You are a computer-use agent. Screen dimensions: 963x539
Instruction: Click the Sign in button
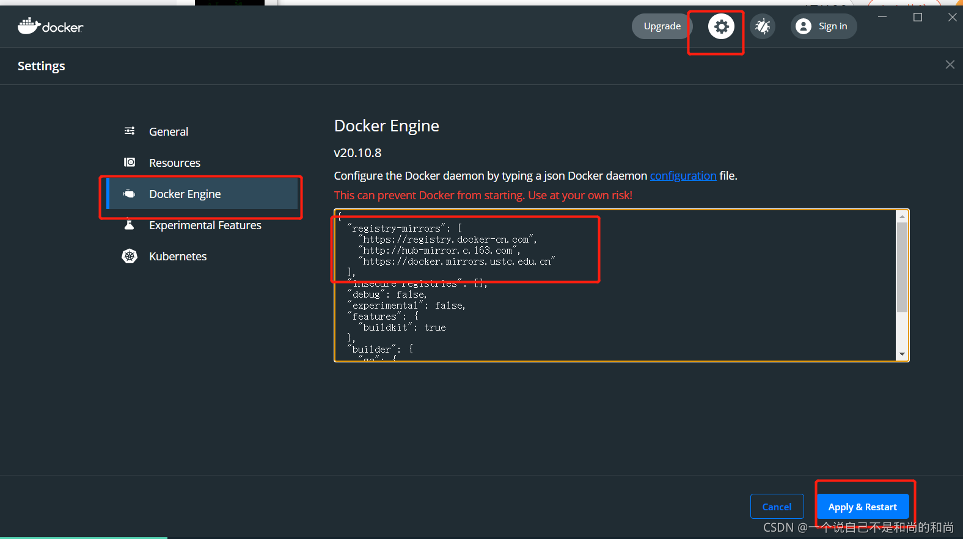[x=824, y=26]
